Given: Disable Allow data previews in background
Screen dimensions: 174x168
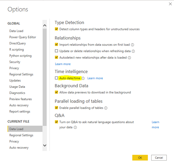Looking at the screenshot, I should point(56,92).
